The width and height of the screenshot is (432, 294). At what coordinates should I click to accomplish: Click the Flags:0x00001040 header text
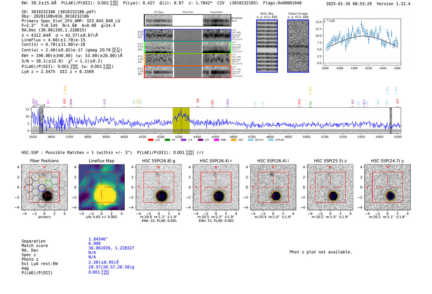[282, 3]
